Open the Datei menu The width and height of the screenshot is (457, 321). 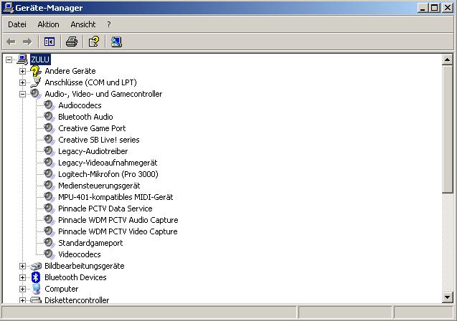[17, 24]
